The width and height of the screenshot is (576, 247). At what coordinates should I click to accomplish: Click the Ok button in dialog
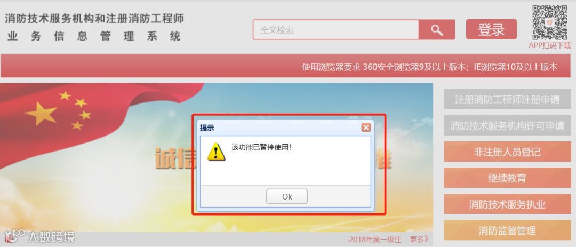click(x=287, y=197)
